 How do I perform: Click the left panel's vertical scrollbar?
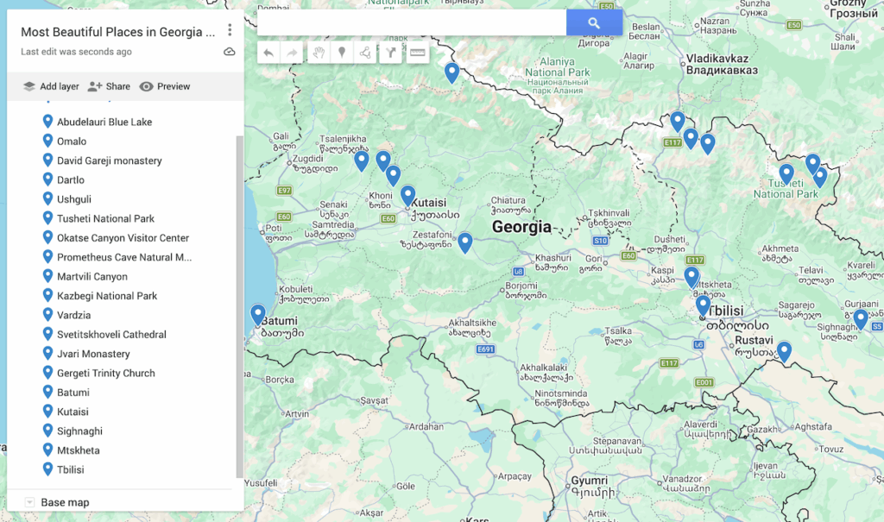coord(240,306)
